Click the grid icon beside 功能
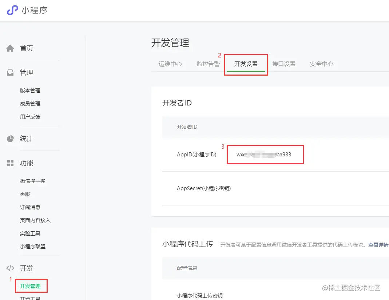 (10, 163)
